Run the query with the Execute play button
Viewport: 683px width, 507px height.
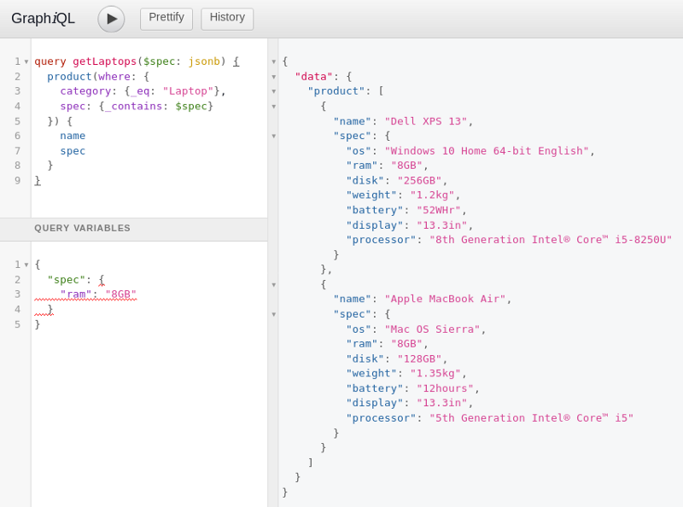[111, 19]
